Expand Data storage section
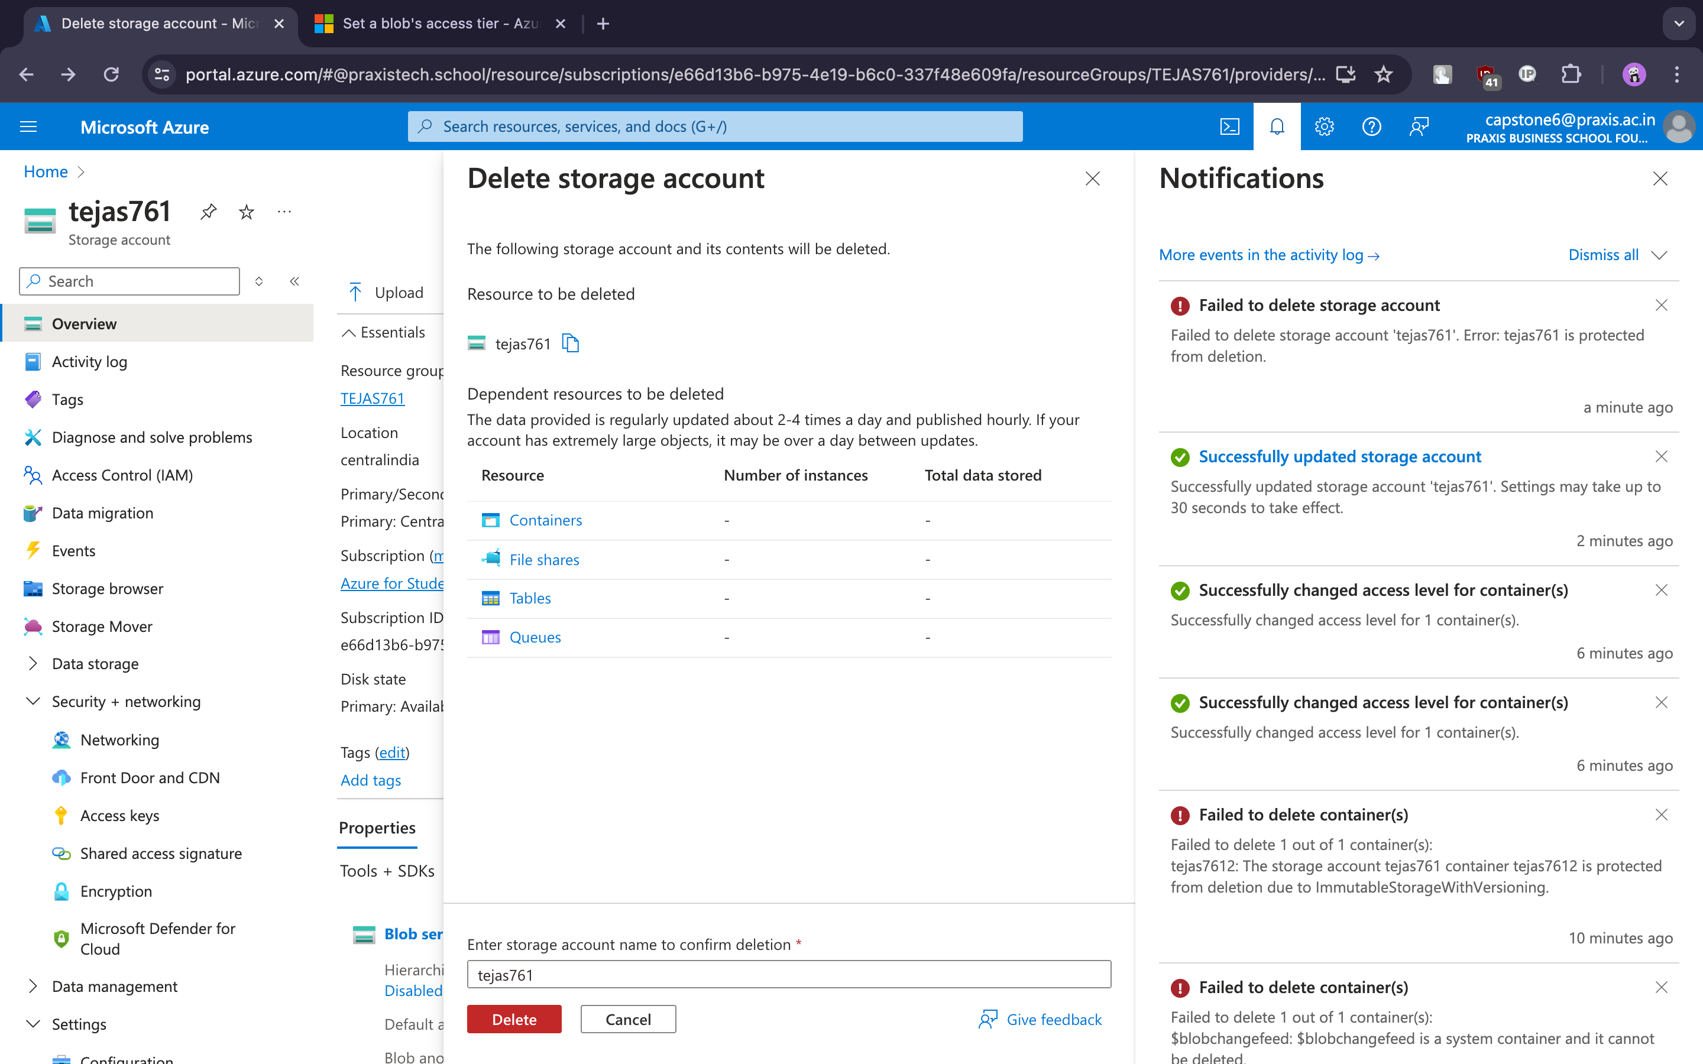1703x1064 pixels. pos(33,664)
